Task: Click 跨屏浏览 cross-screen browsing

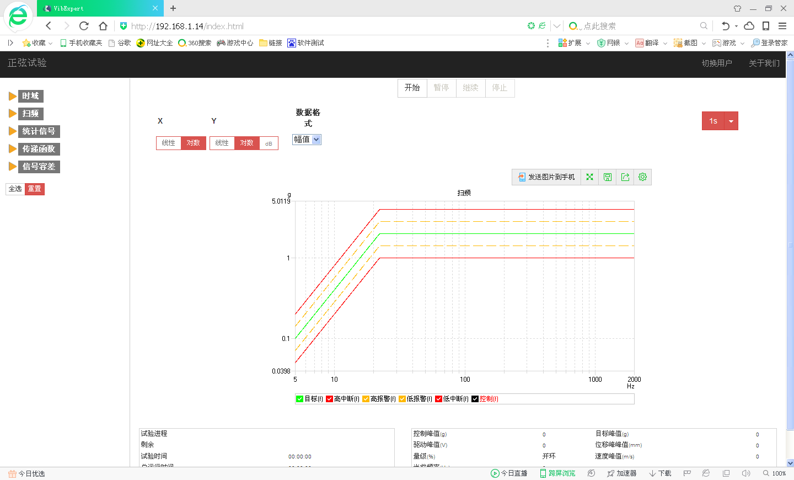Action: pyautogui.click(x=557, y=473)
